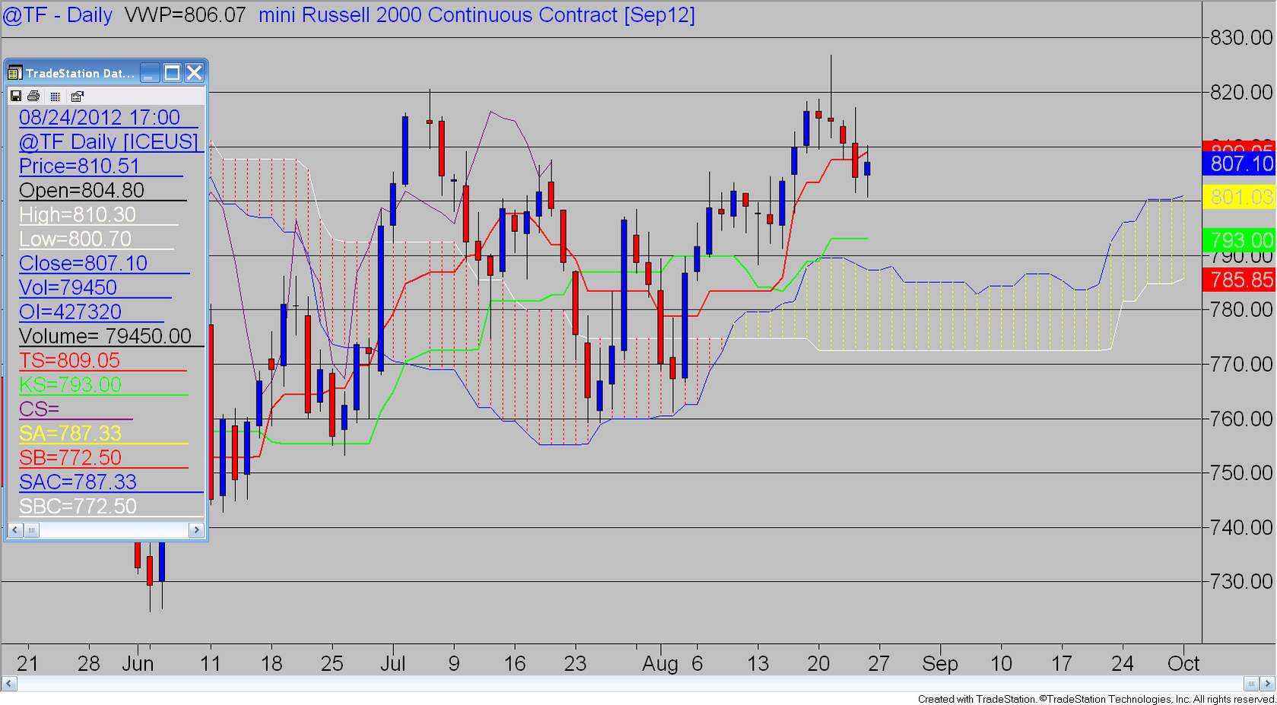Click the 'Volume= 79450.00' row
Viewport: 1277px width, 705px height.
(x=106, y=336)
